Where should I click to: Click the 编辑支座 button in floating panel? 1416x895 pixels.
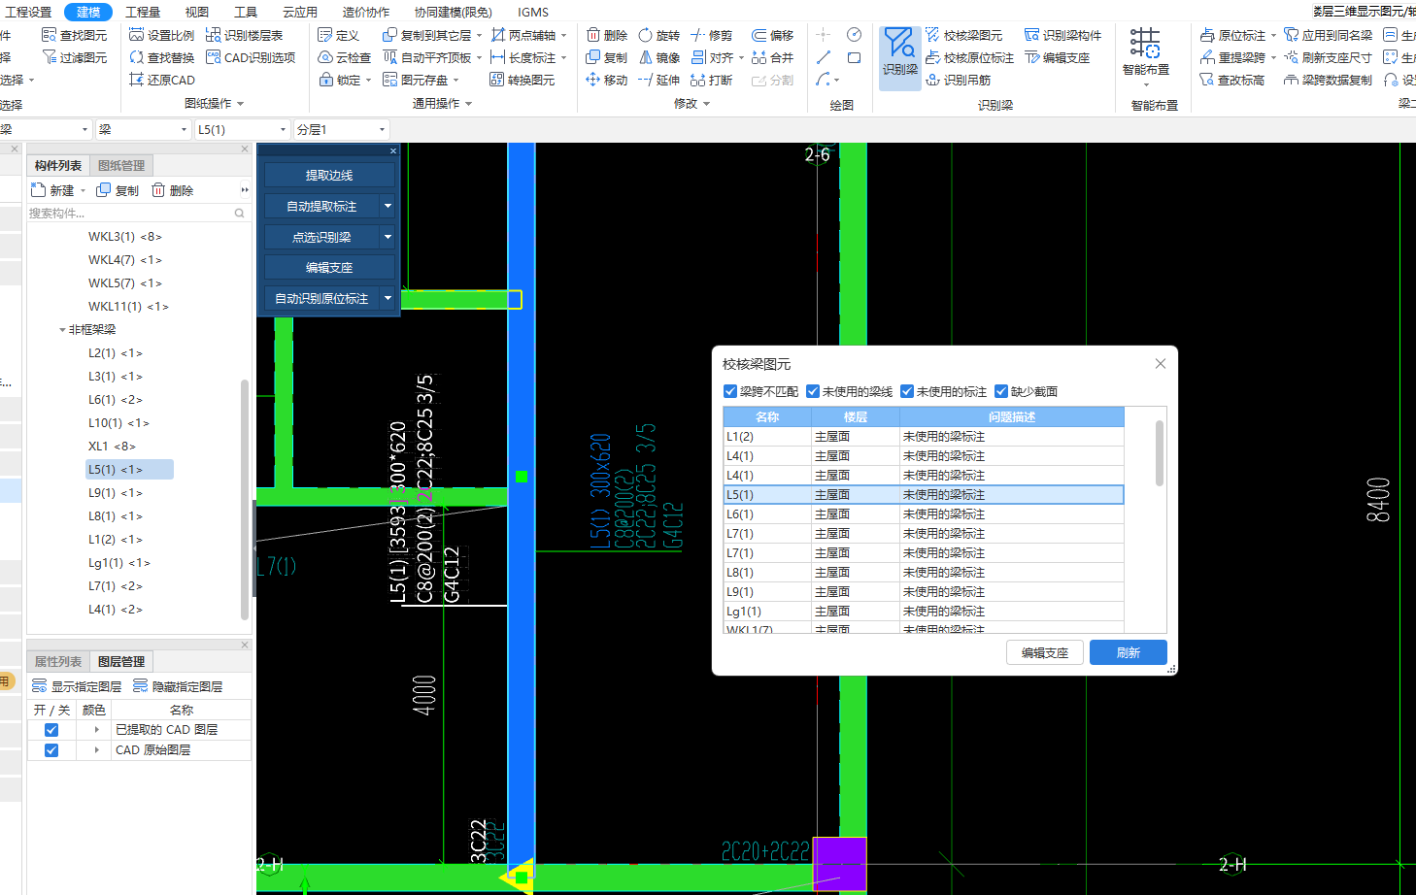click(x=329, y=267)
